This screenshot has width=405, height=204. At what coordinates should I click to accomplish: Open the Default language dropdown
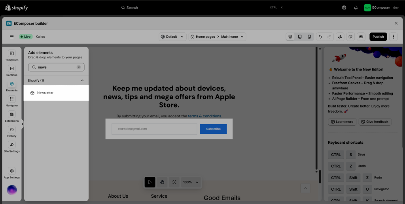[x=172, y=37]
